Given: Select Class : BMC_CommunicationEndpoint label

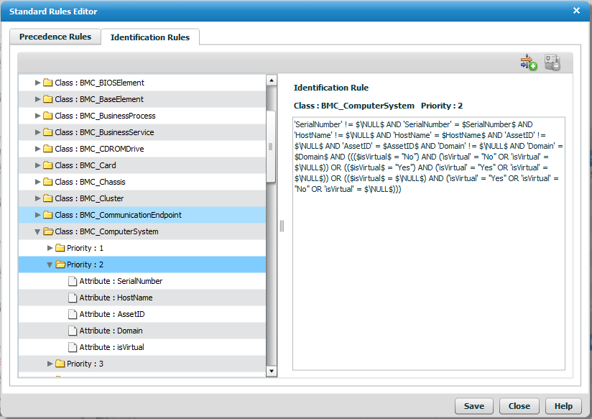Looking at the screenshot, I should (118, 215).
